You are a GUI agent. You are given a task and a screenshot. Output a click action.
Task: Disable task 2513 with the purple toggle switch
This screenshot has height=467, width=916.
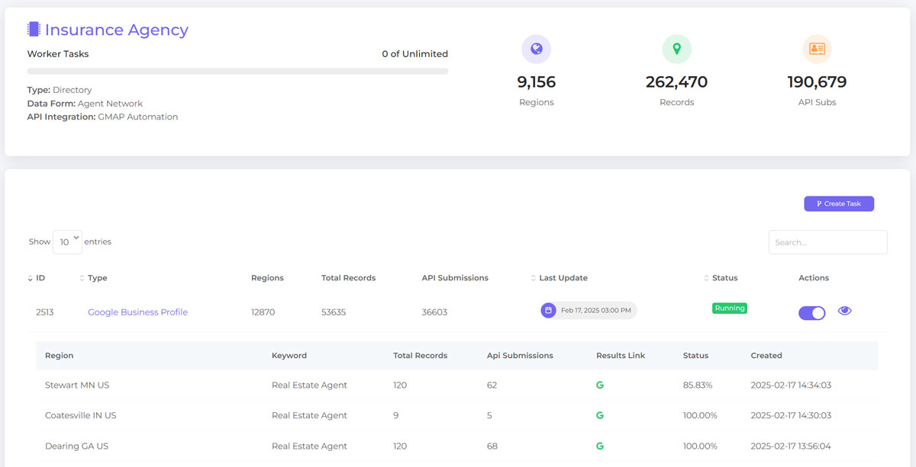pyautogui.click(x=811, y=312)
